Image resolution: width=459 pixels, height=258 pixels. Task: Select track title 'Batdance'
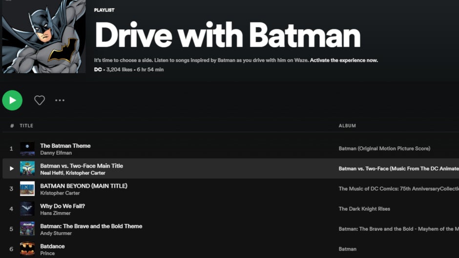coord(52,246)
